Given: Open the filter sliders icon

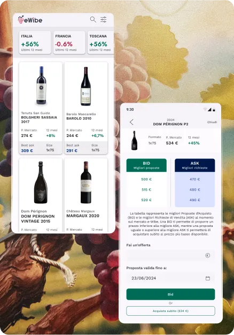Looking at the screenshot, I should pos(104,19).
